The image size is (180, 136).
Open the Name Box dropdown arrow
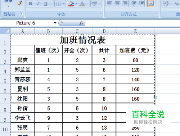pos(55,23)
